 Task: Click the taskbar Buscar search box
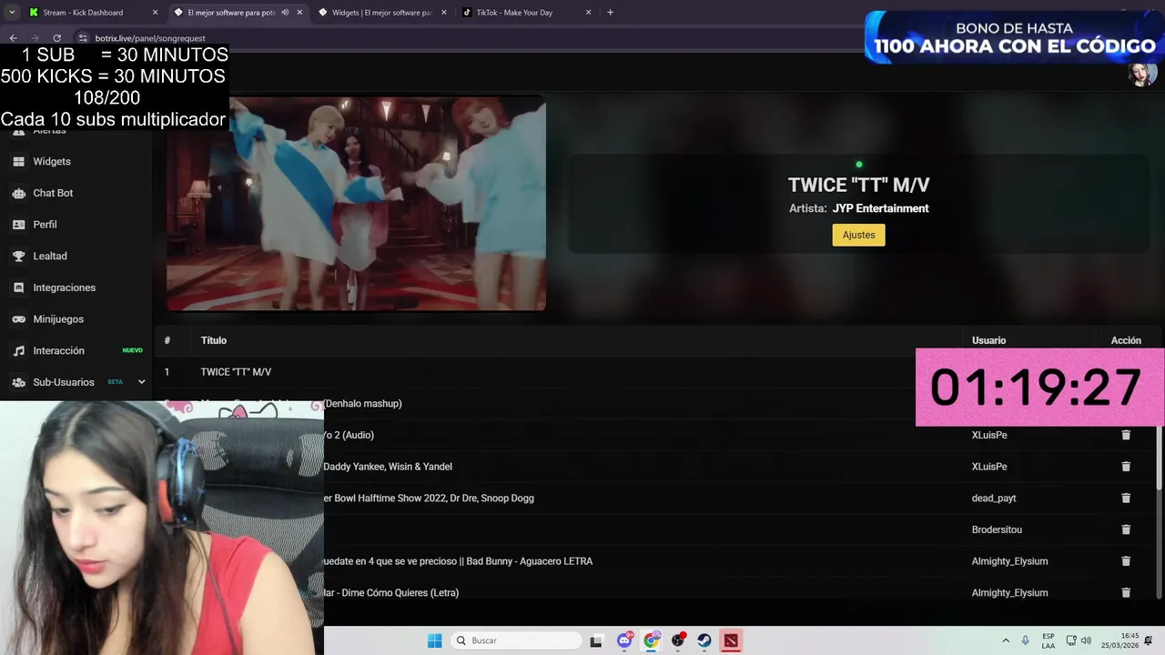point(517,640)
